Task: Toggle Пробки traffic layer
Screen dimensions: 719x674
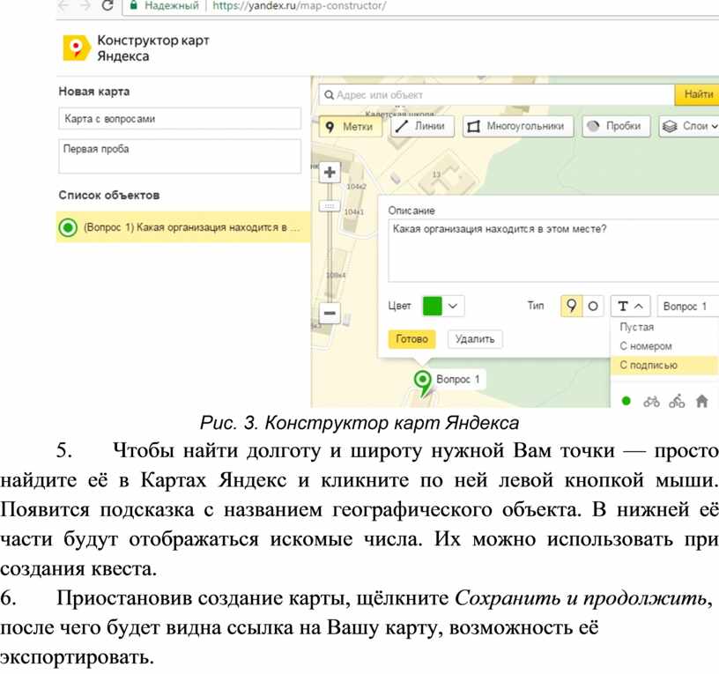Action: 616,126
